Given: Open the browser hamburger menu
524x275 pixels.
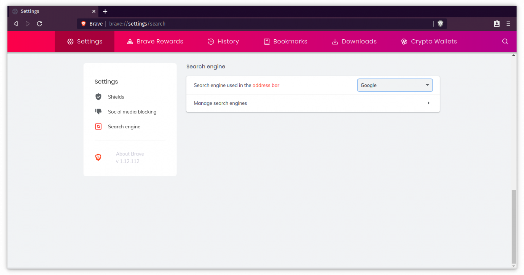Looking at the screenshot, I should [x=508, y=24].
